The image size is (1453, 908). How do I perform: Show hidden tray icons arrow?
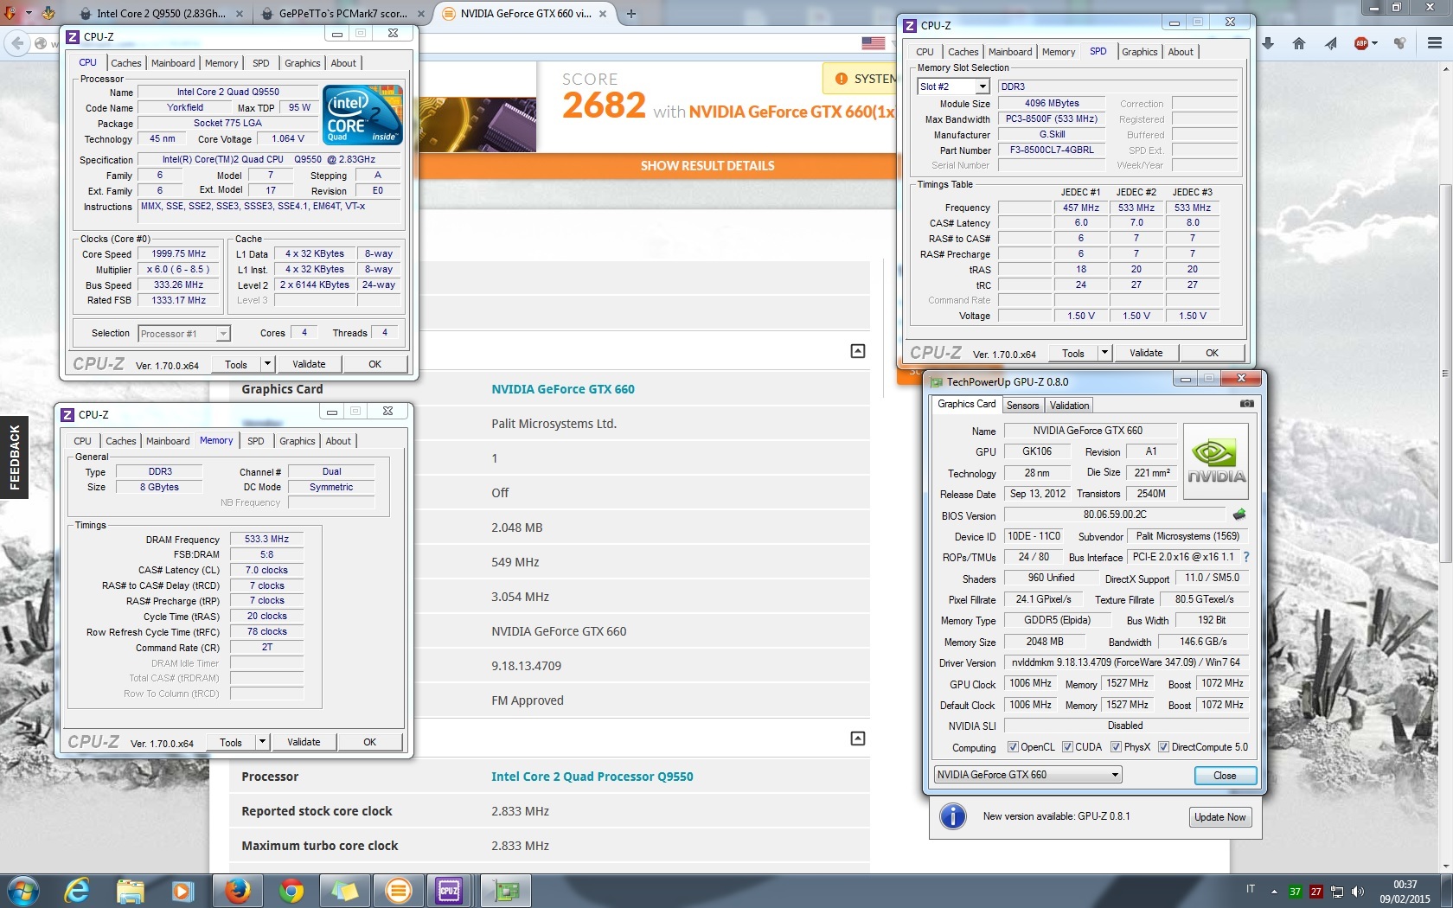pos(1274,892)
